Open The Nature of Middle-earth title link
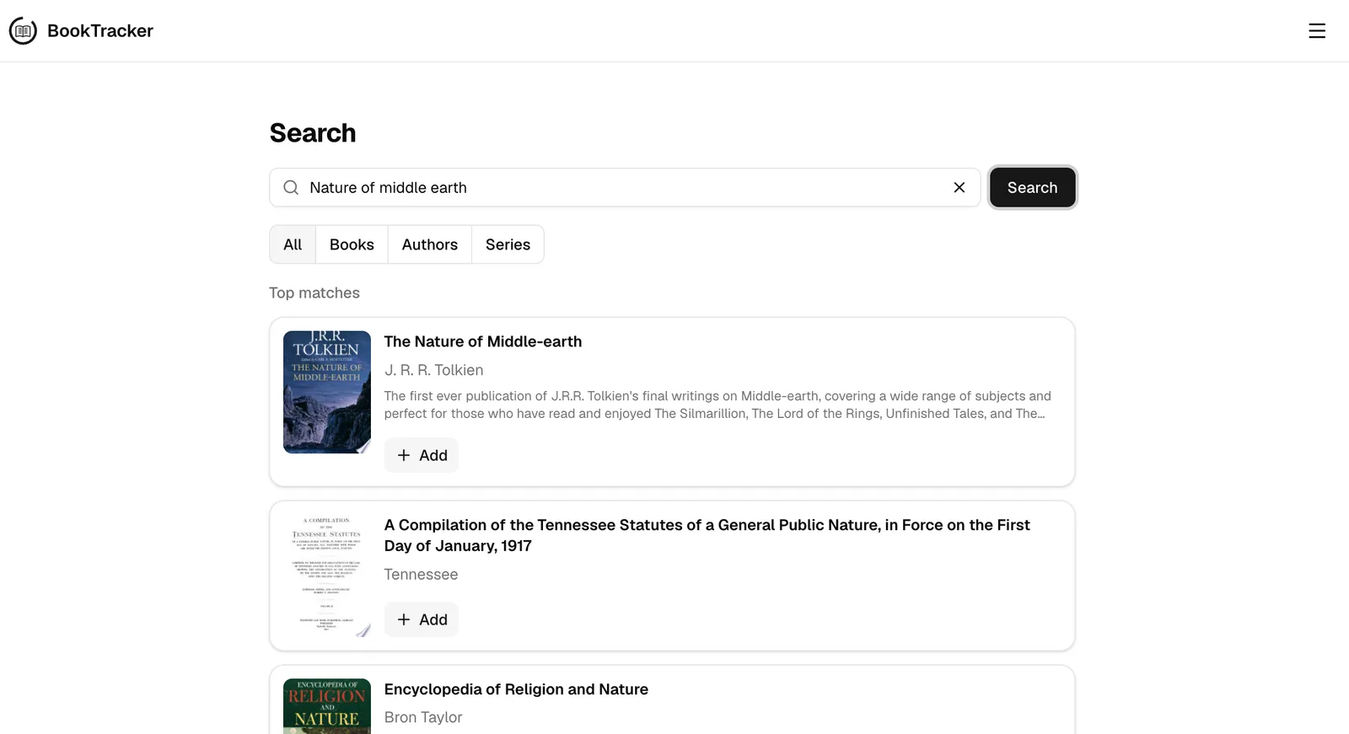 483,341
